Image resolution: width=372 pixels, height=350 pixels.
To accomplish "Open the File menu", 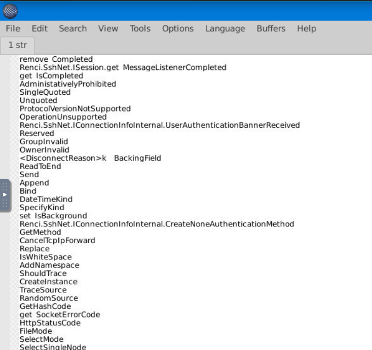I will click(x=13, y=29).
